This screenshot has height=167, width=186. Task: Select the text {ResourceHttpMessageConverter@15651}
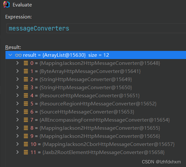(90, 96)
